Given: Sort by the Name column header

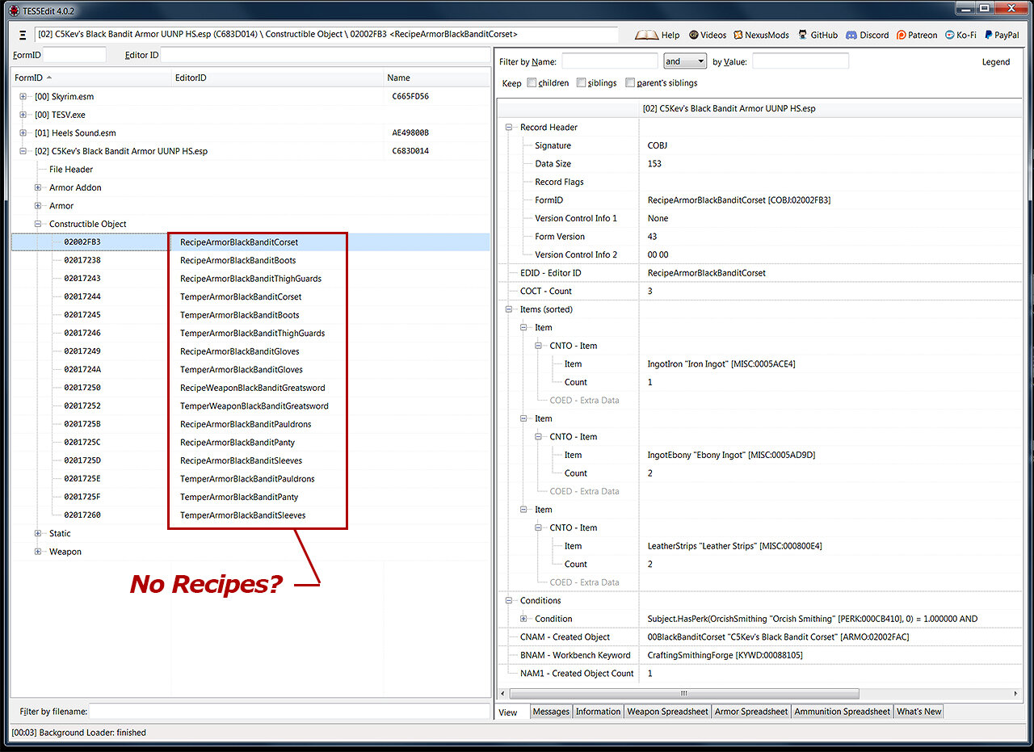Looking at the screenshot, I should (x=436, y=78).
